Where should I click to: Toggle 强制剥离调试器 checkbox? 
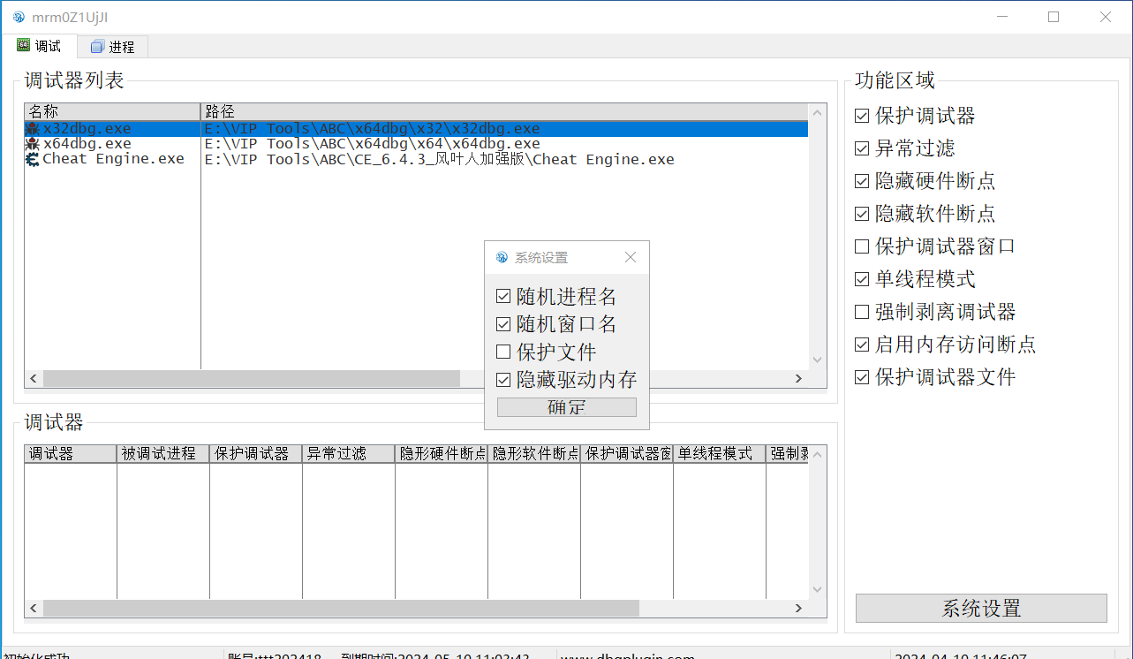(x=862, y=312)
